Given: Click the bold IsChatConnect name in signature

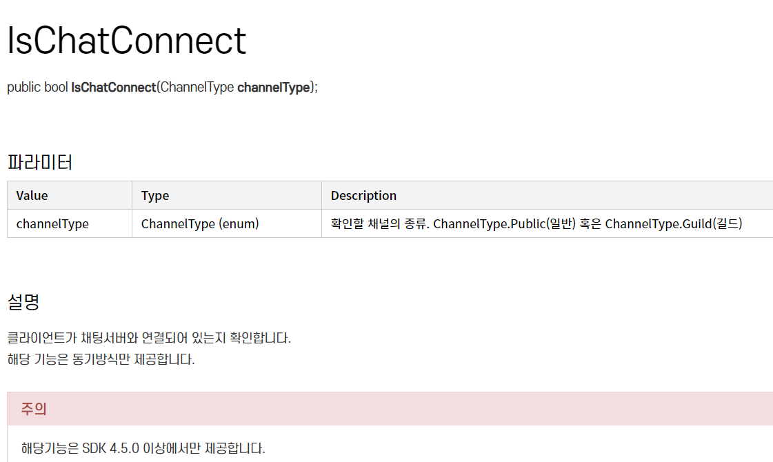Looking at the screenshot, I should [x=113, y=88].
